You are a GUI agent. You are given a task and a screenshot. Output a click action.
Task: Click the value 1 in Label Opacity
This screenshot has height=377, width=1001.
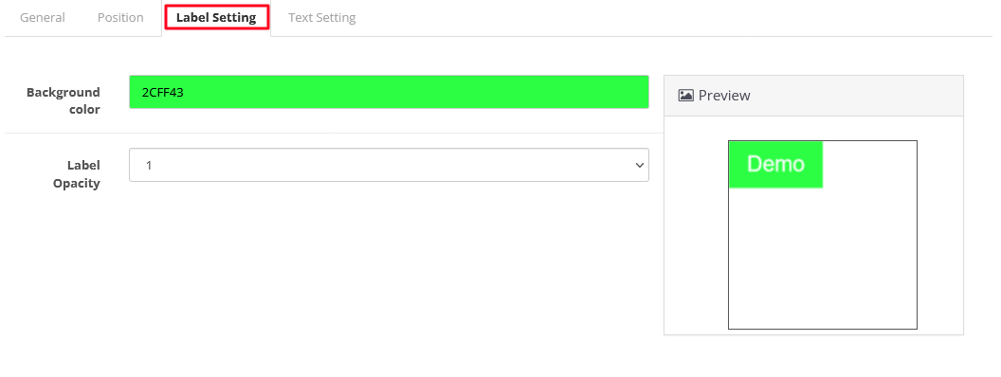pyautogui.click(x=149, y=166)
